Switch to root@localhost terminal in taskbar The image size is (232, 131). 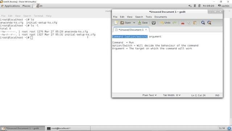(68, 128)
